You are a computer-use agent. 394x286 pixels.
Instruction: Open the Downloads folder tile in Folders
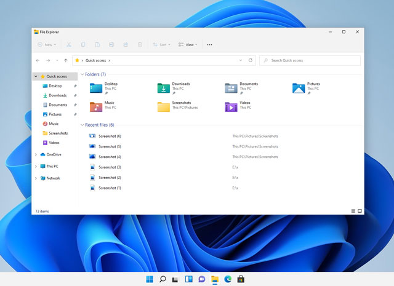pos(174,89)
